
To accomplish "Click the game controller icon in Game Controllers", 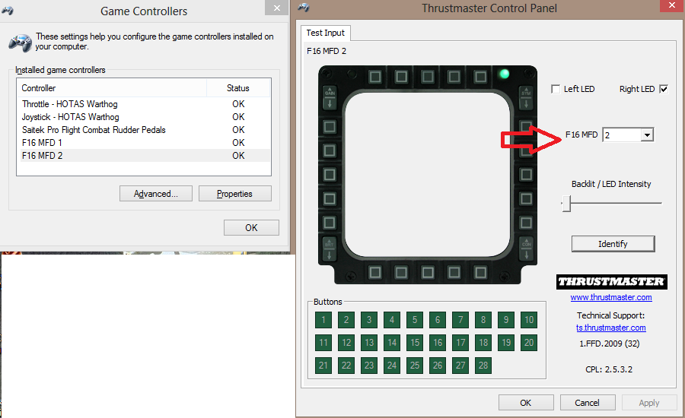I will (20, 43).
